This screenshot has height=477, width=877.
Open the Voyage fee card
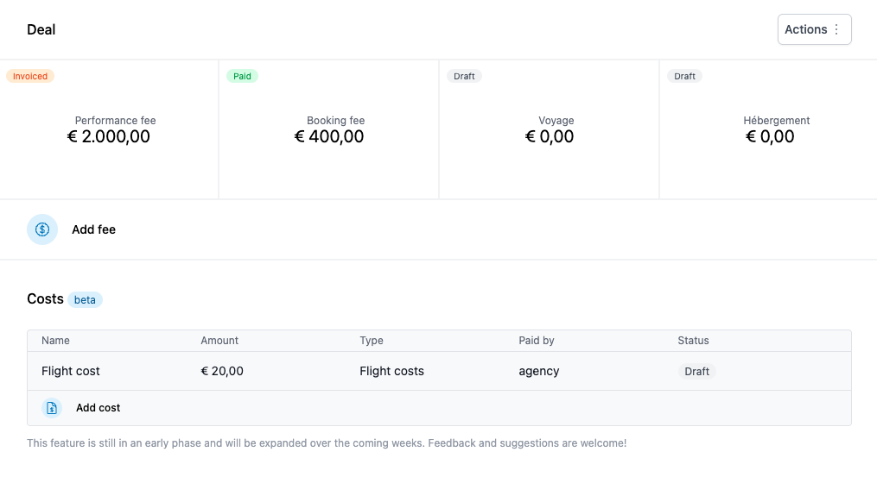(x=550, y=129)
